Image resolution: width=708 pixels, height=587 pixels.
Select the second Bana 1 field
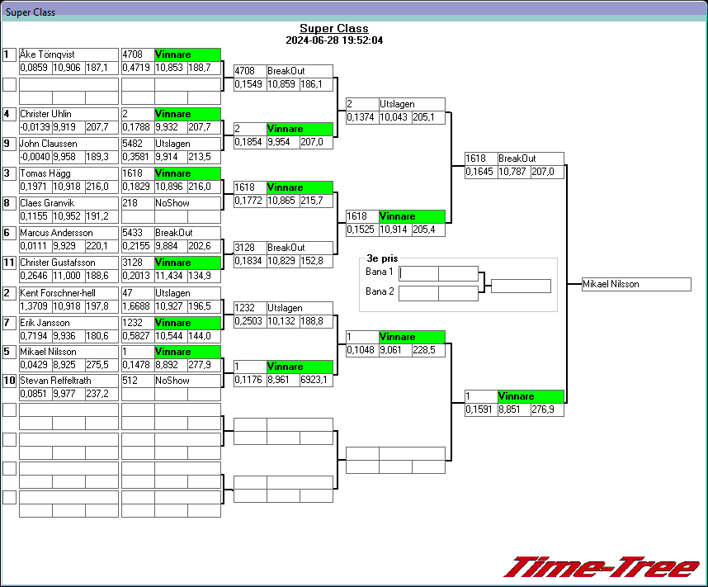pyautogui.click(x=458, y=273)
